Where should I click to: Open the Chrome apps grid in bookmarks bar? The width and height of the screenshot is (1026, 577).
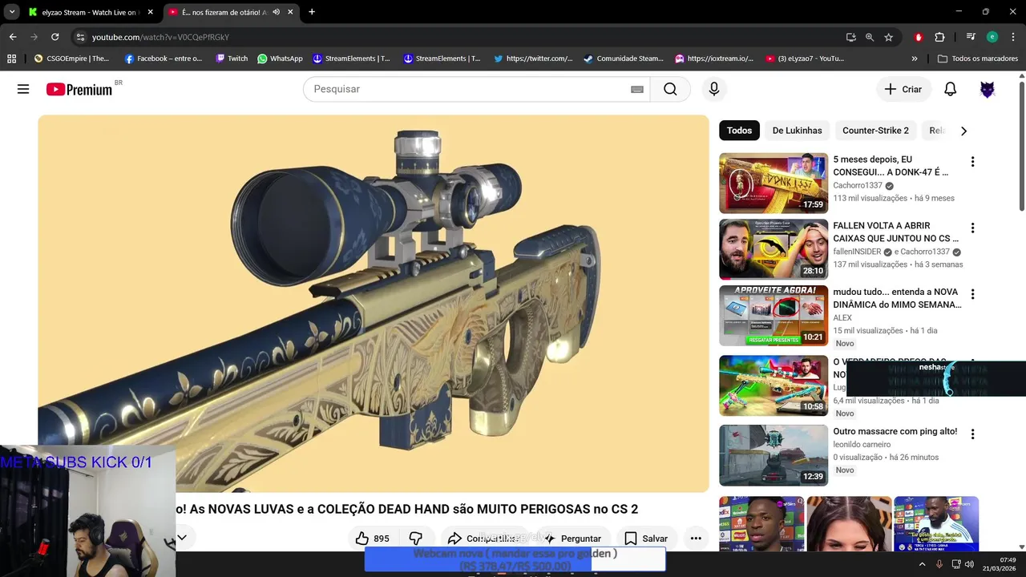pos(11,59)
